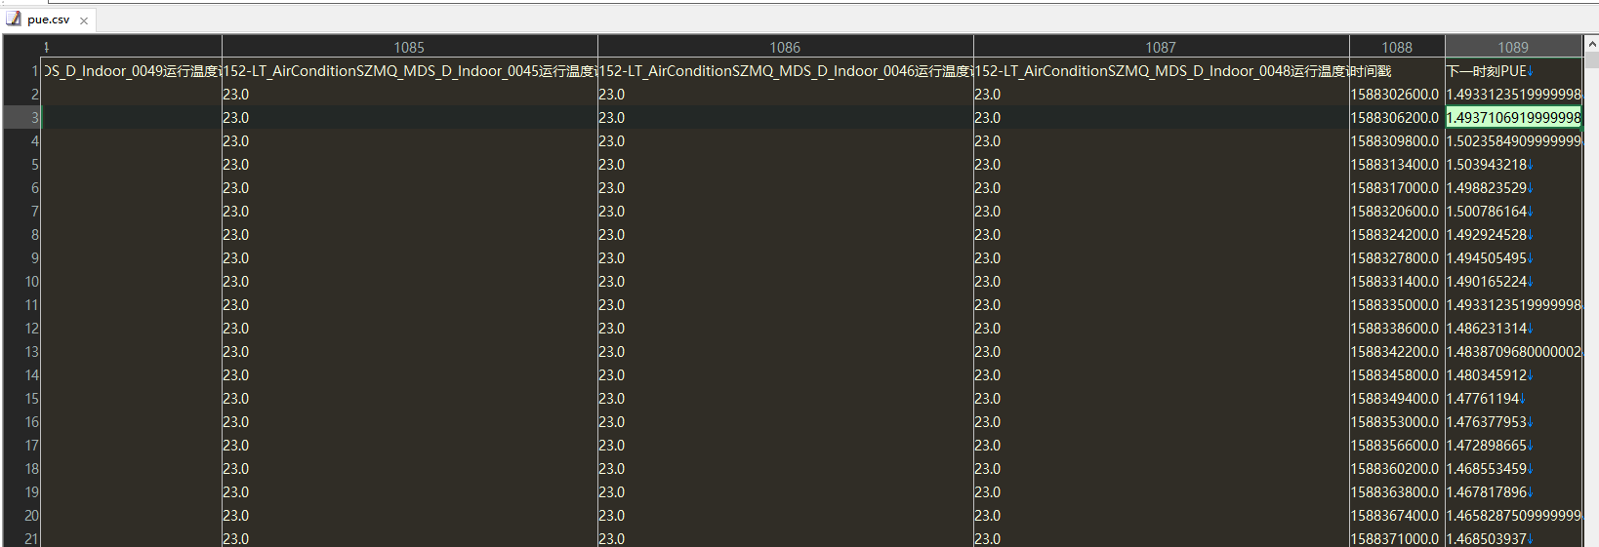This screenshot has width=1599, height=547.
Task: Select column header 1087
Action: click(1161, 47)
